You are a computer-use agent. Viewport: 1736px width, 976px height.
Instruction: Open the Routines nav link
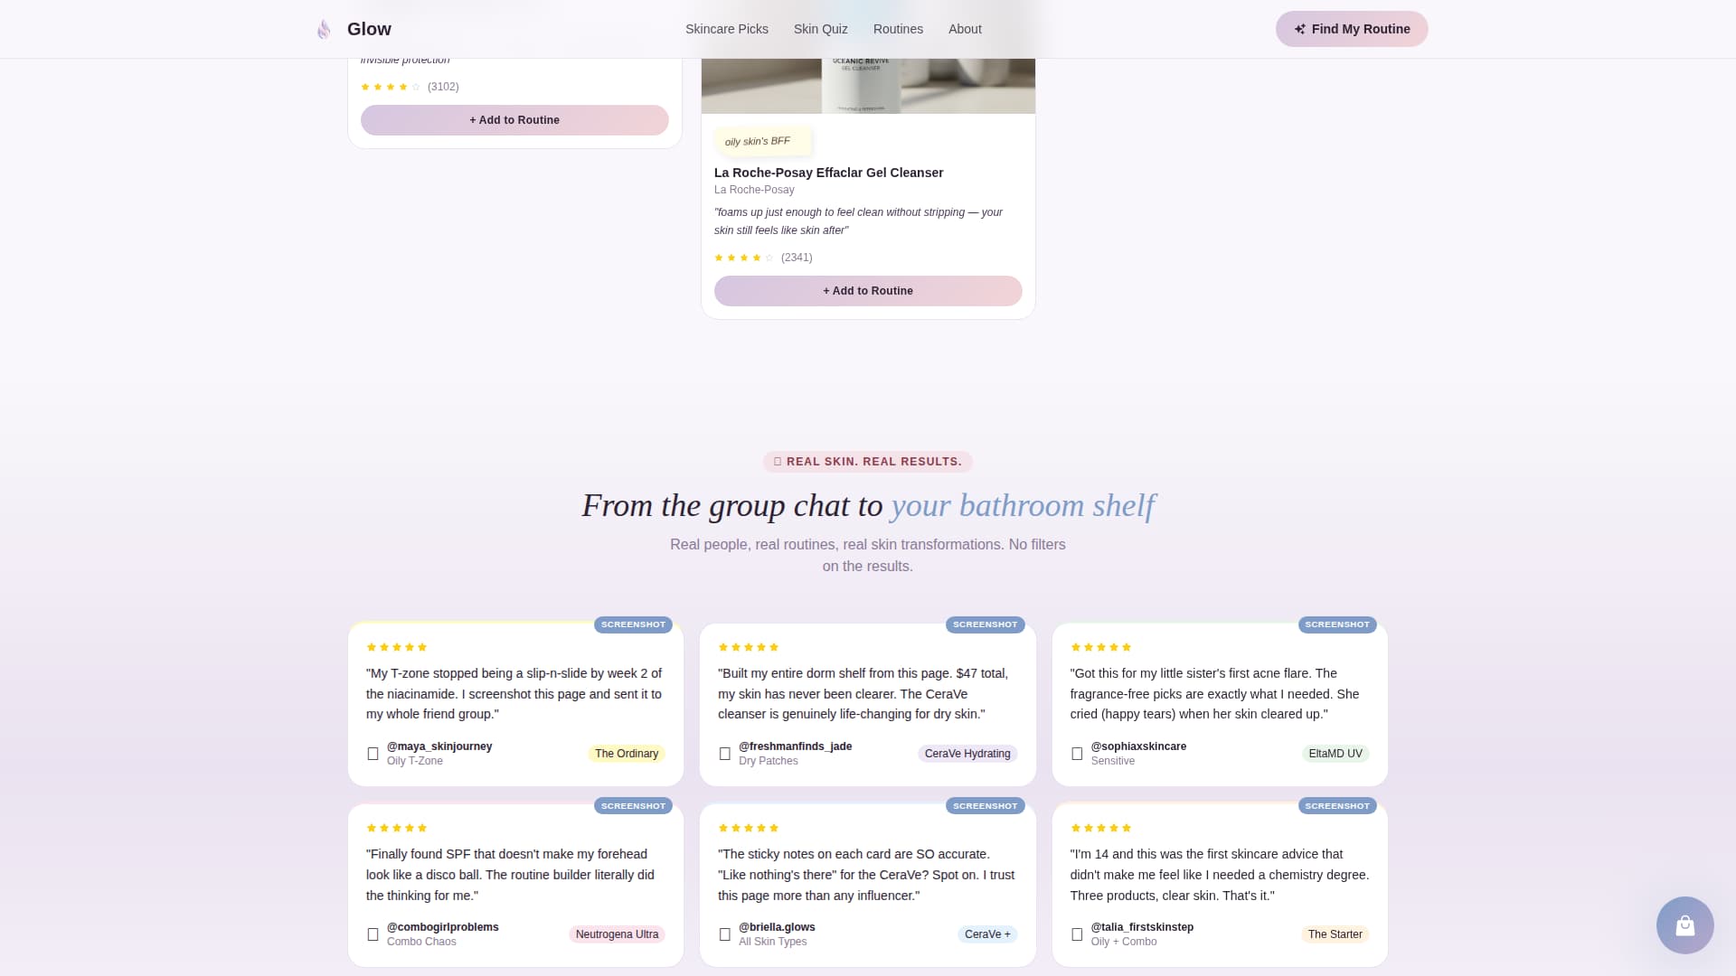897,29
